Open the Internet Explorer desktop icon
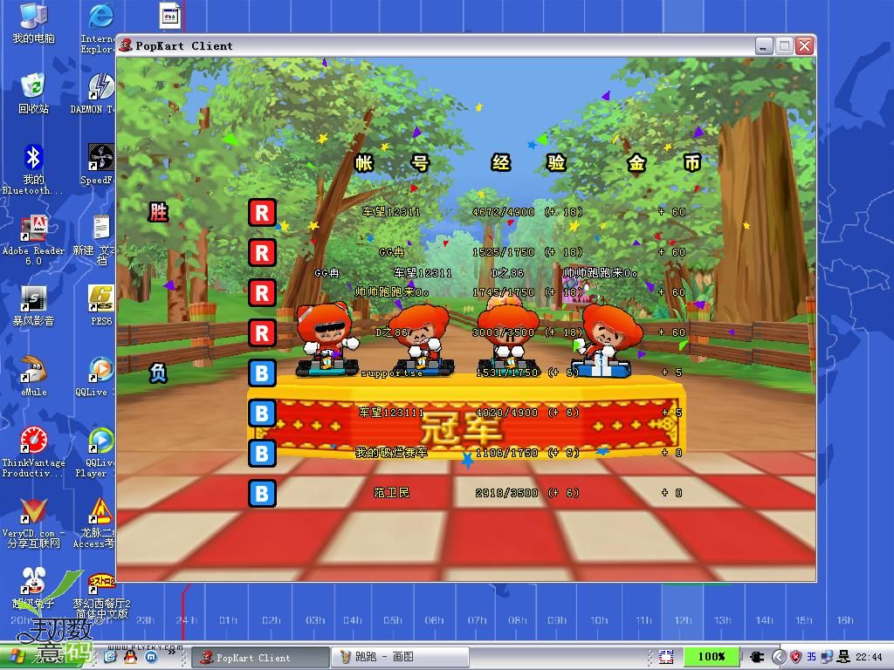Screen dimensions: 894x670 pyautogui.click(x=98, y=28)
